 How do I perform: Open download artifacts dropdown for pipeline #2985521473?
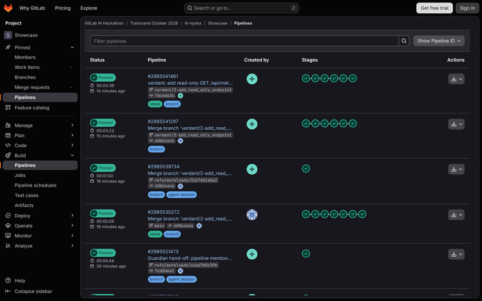(x=456, y=254)
